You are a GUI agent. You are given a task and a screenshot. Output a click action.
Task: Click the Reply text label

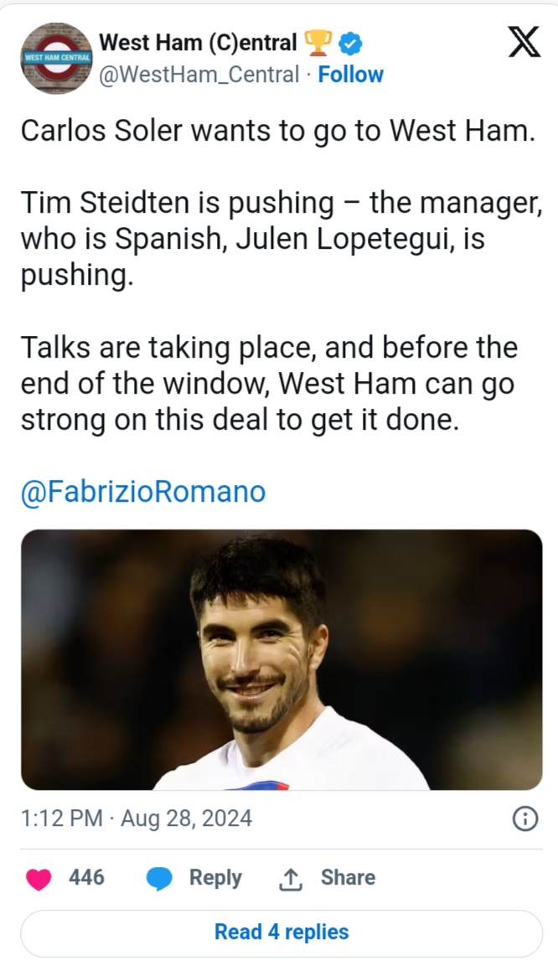click(x=215, y=878)
